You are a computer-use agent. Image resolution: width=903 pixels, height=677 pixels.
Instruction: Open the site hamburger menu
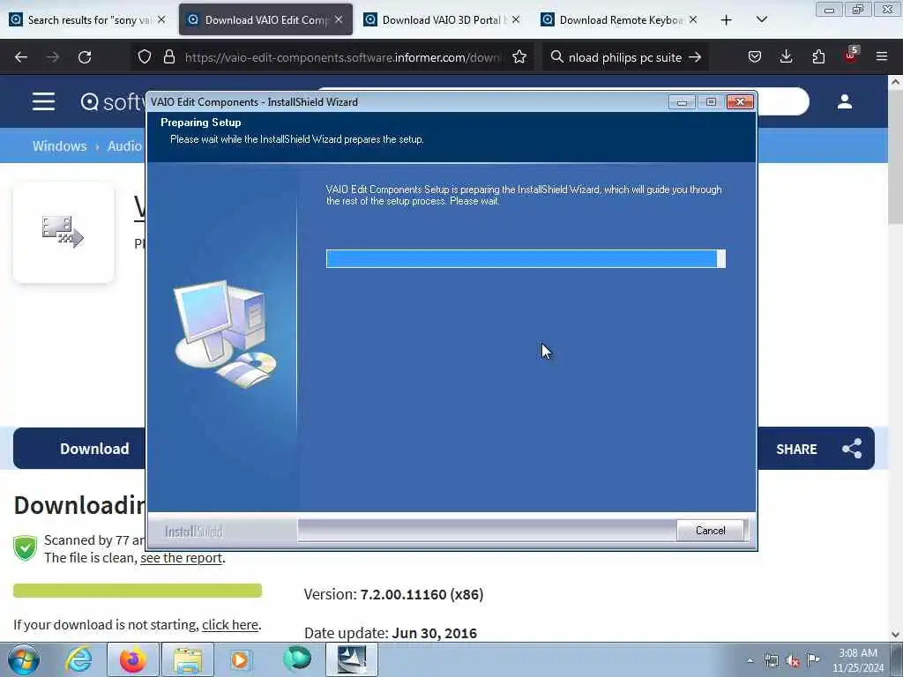[44, 102]
